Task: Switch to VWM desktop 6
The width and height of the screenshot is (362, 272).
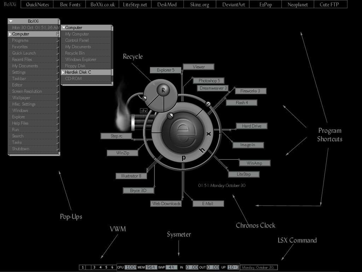Action: (112, 267)
